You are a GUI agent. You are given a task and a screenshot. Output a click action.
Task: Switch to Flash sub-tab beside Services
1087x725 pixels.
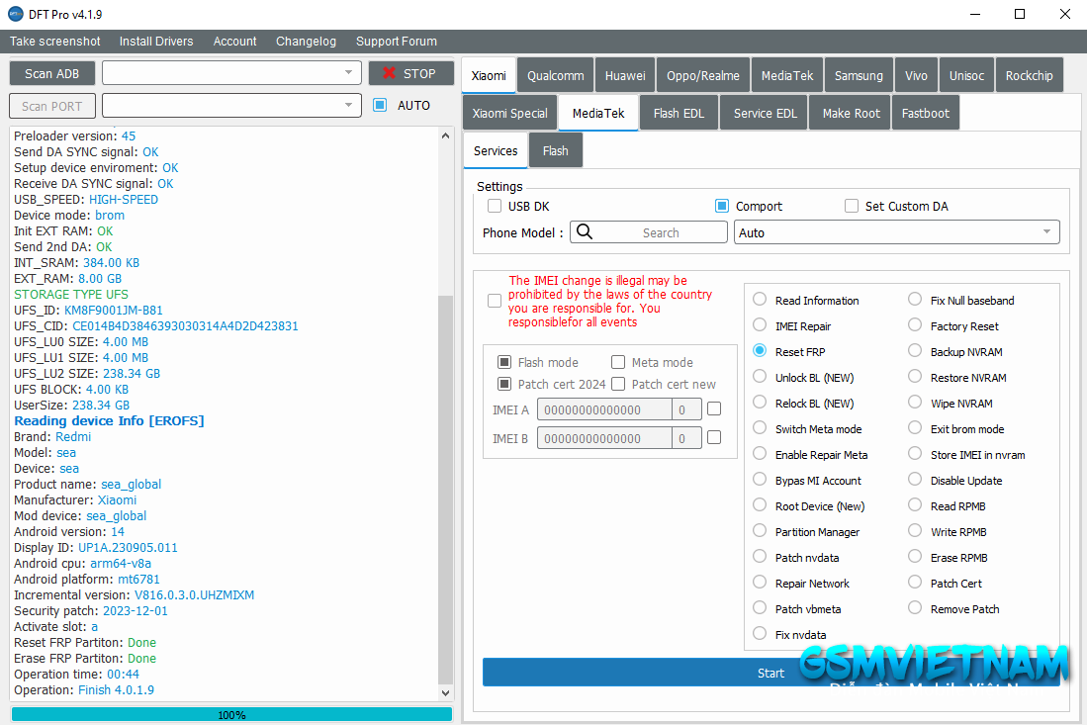tap(555, 150)
